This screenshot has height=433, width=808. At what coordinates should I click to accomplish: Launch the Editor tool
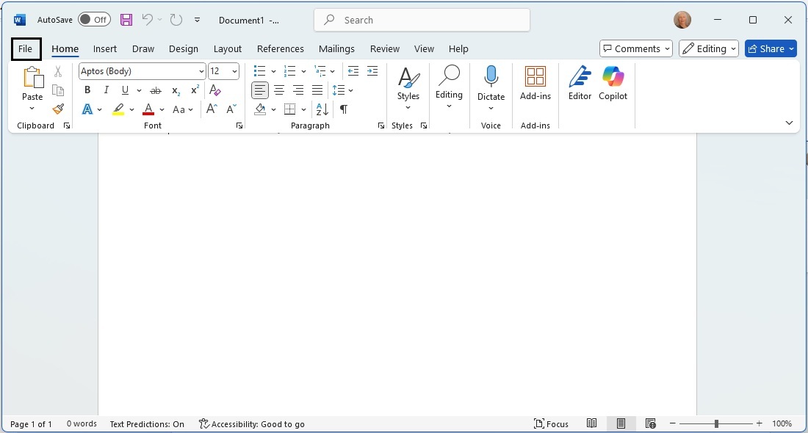pyautogui.click(x=580, y=83)
